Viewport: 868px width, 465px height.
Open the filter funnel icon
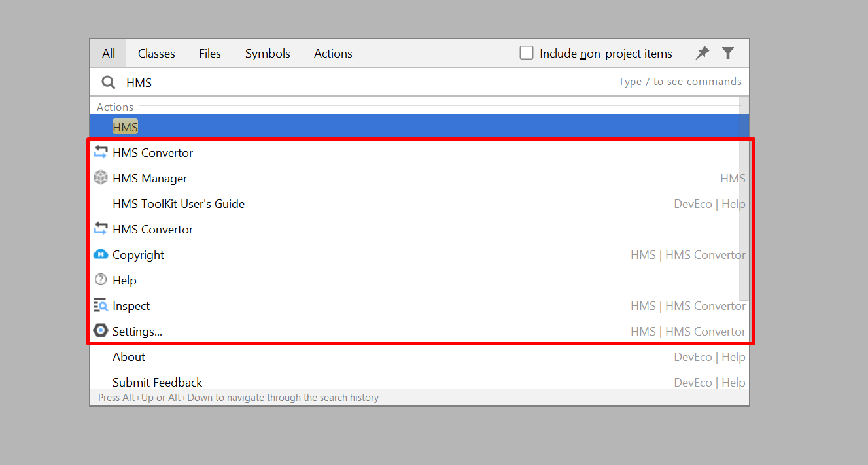728,53
